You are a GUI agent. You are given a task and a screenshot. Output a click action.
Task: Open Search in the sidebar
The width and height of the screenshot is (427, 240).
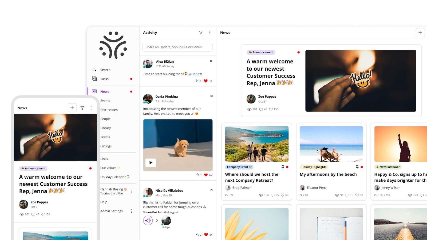pos(105,70)
